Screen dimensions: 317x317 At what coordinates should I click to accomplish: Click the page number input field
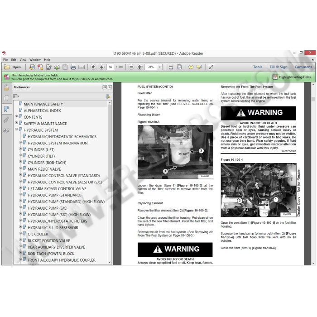(x=110, y=67)
